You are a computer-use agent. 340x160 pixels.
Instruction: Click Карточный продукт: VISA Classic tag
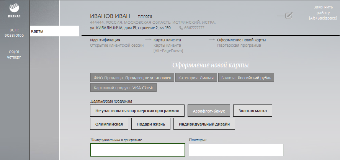click(x=123, y=88)
